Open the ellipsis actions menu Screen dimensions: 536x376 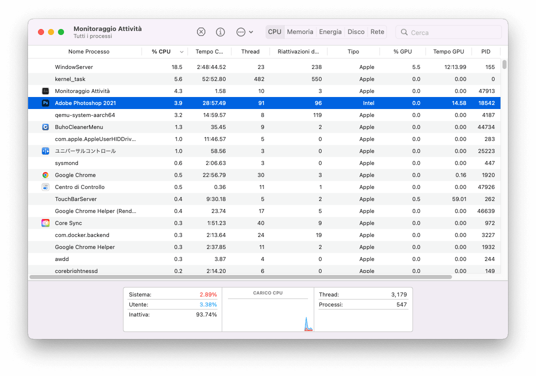click(244, 32)
